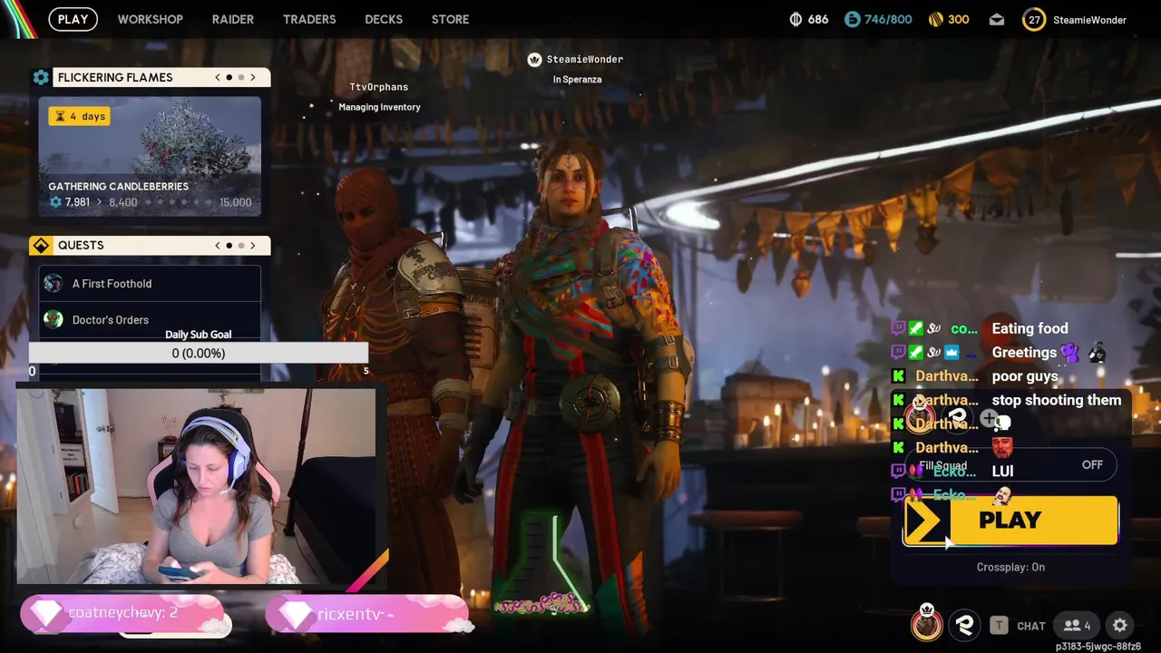Viewport: 1161px width, 653px height.
Task: Add squad member with plus icon
Action: (990, 417)
